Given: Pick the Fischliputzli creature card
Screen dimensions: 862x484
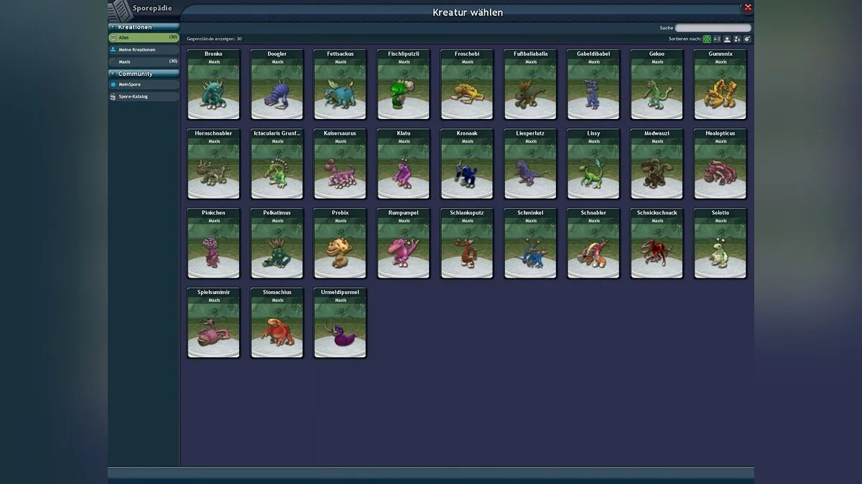Looking at the screenshot, I should click(404, 85).
